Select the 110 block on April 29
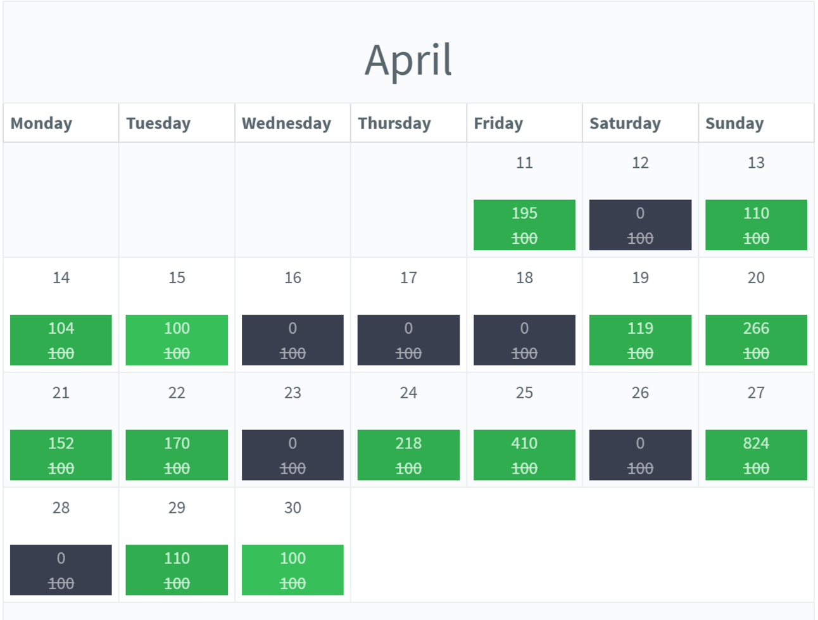 (177, 570)
